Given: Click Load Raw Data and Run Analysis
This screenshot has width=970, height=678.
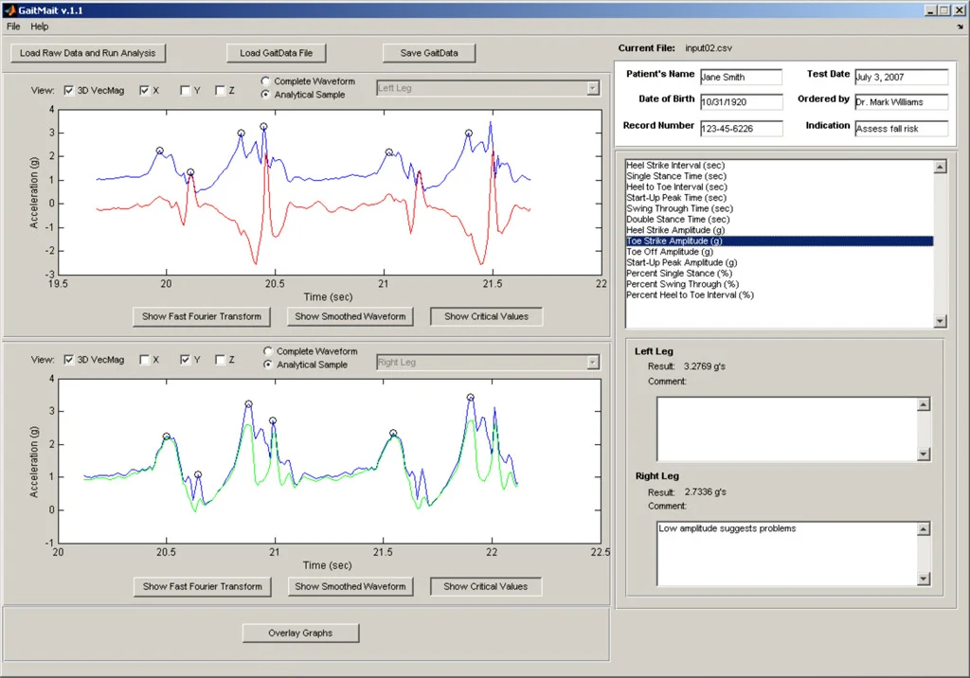Looking at the screenshot, I should click(88, 53).
